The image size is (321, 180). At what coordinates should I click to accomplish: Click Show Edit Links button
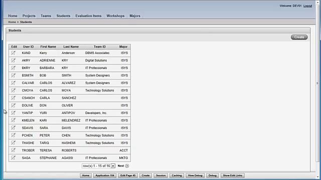[233, 175]
